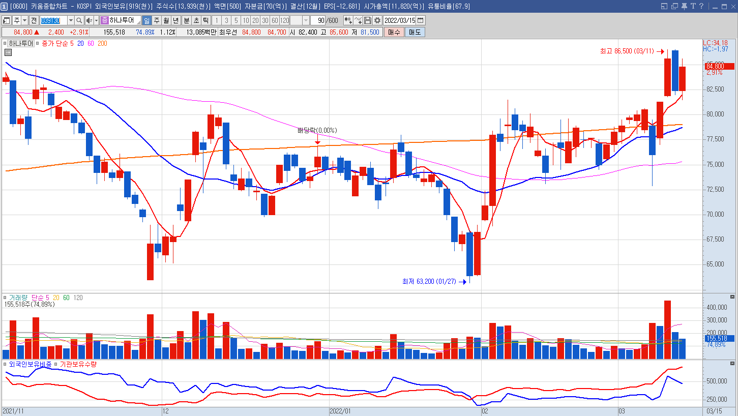Click the 하나투어 chart legend label

[x=21, y=44]
